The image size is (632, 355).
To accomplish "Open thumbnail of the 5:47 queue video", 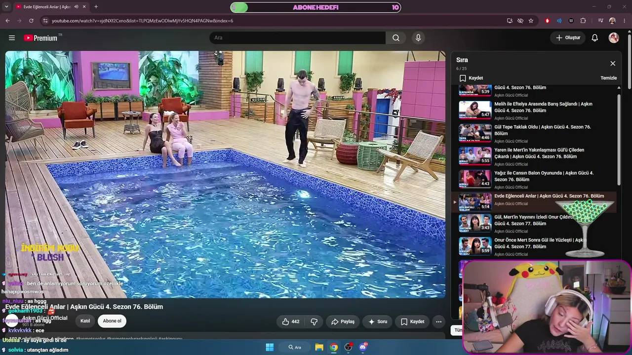I will pos(475,110).
